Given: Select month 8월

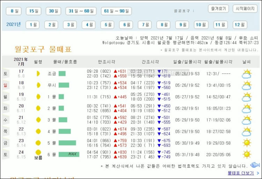Looking at the screenshot, I should point(163,25).
